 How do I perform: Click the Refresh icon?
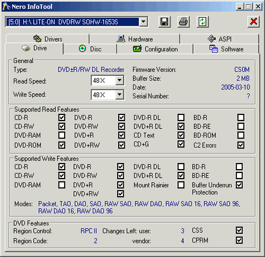203,22
